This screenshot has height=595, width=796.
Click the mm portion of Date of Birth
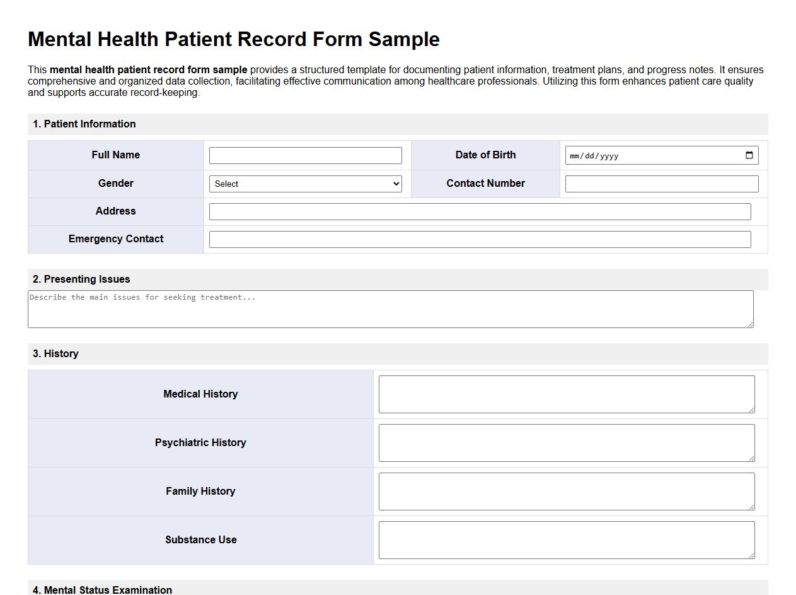573,155
